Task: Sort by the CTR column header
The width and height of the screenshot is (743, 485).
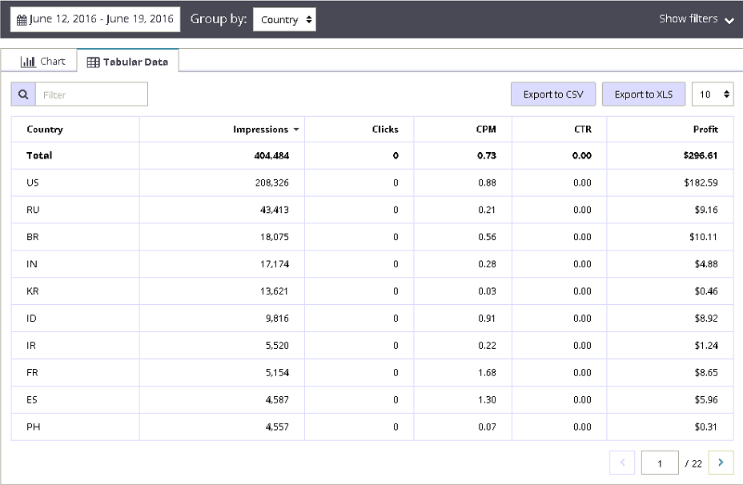Action: pyautogui.click(x=582, y=130)
